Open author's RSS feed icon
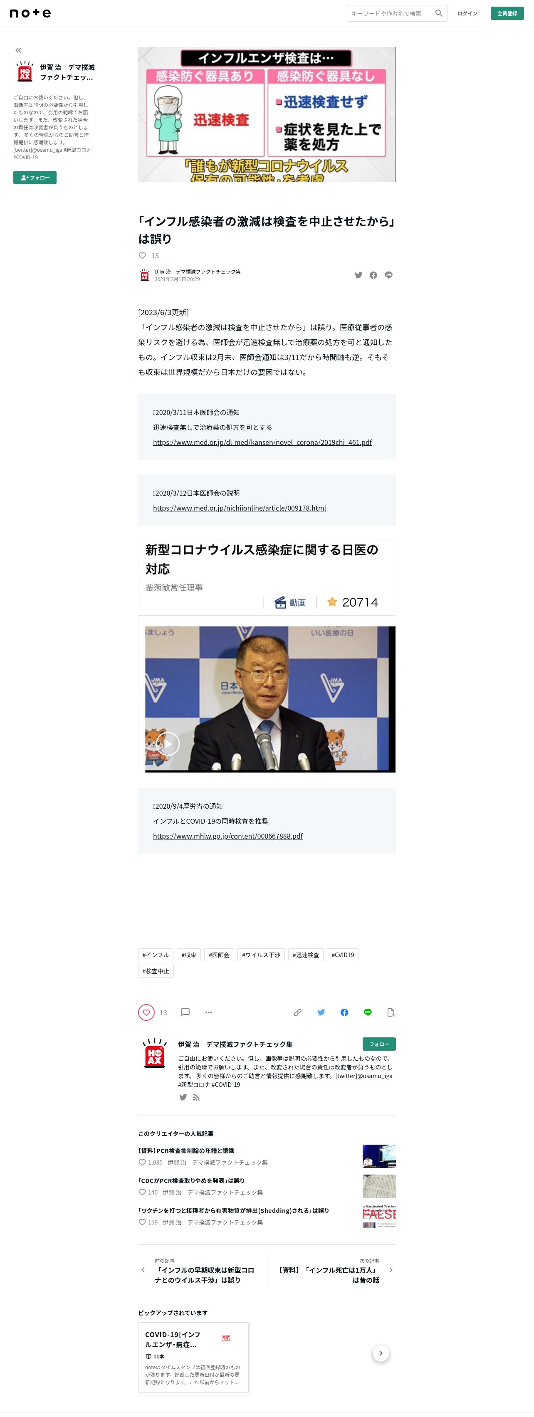Screen dimensions: 534x1417 coord(196,1097)
